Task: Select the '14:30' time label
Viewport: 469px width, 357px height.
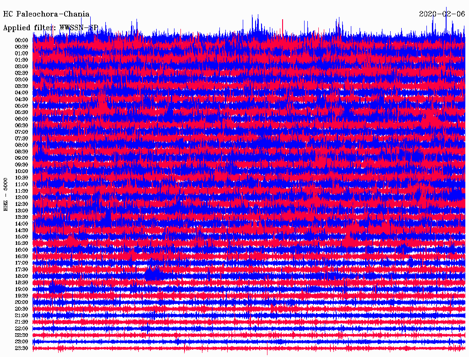Action: (x=22, y=230)
